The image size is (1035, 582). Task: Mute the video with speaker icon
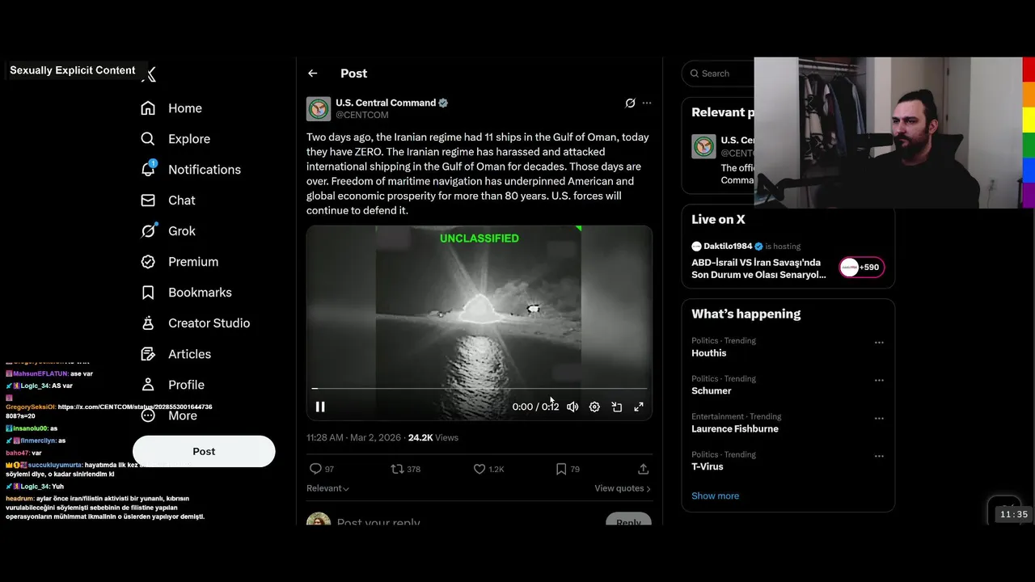pyautogui.click(x=572, y=407)
